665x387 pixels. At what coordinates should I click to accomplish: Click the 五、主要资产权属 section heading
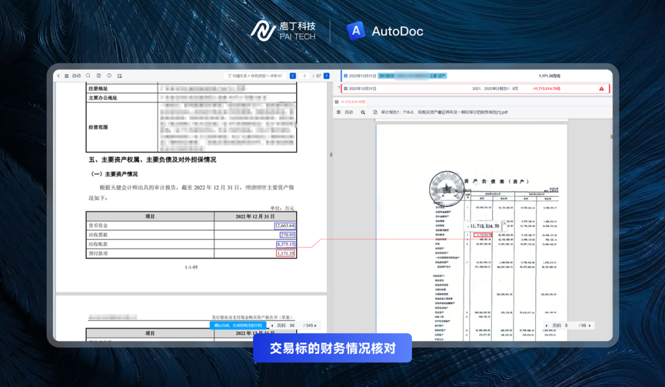pyautogui.click(x=152, y=160)
